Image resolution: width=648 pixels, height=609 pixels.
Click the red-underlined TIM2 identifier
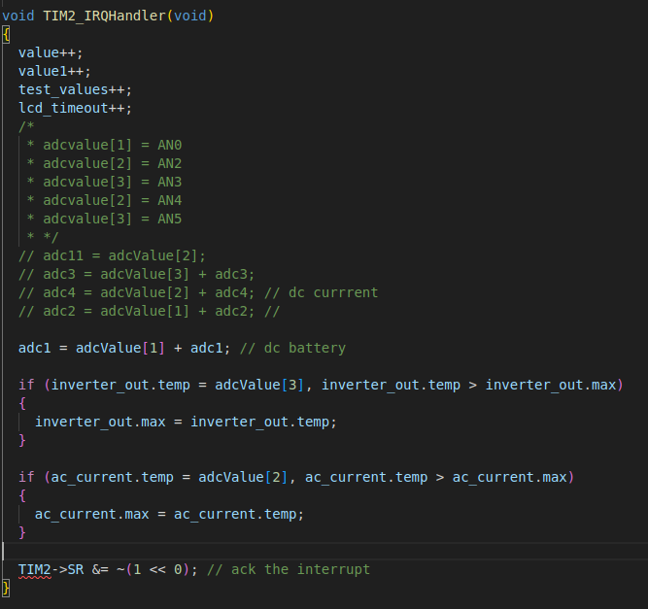[35, 570]
